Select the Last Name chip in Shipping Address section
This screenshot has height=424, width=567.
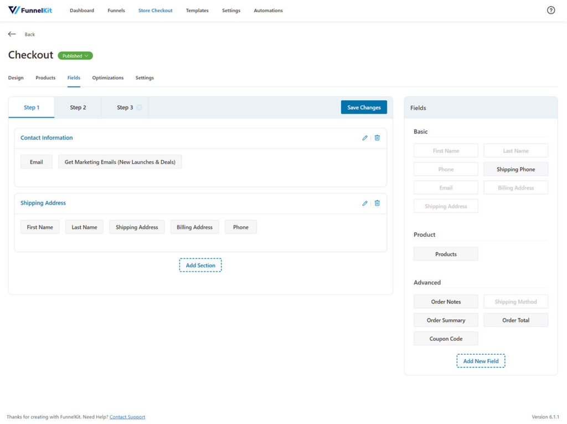click(84, 227)
